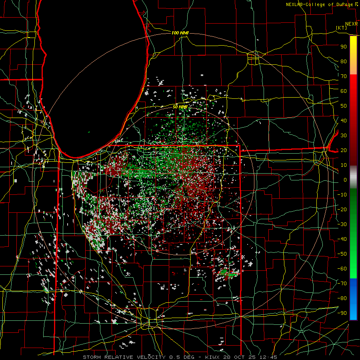
Task: Click the 0 scale value
Action: click(345, 180)
